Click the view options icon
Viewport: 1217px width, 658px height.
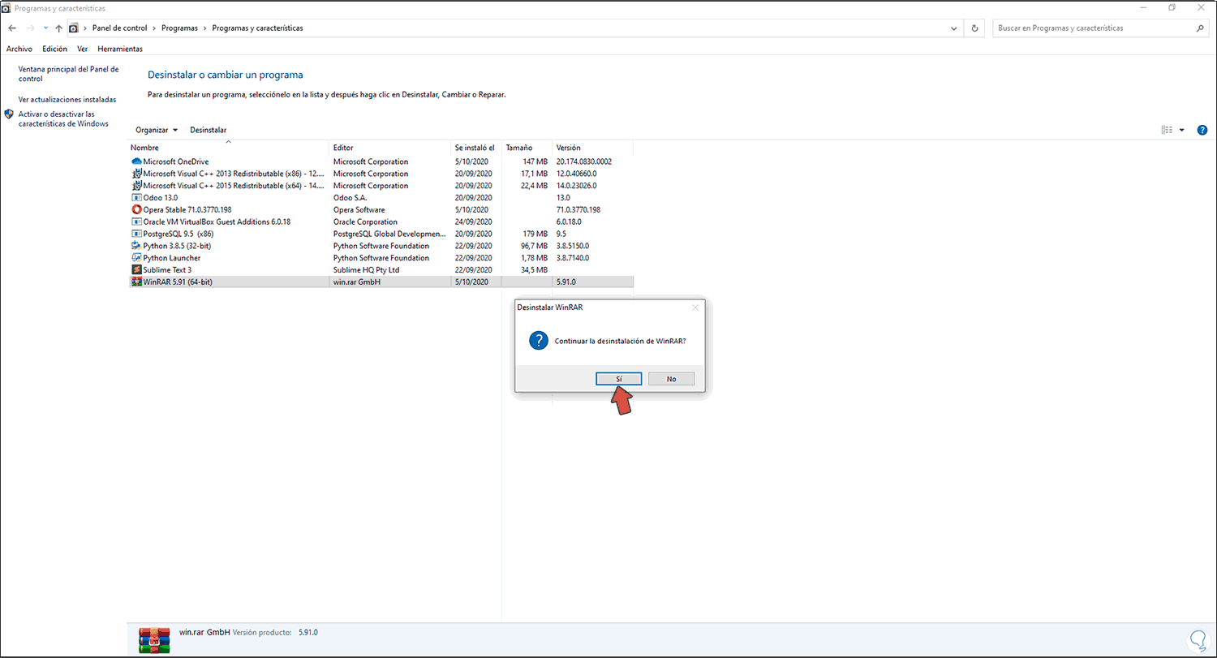pyautogui.click(x=1167, y=130)
